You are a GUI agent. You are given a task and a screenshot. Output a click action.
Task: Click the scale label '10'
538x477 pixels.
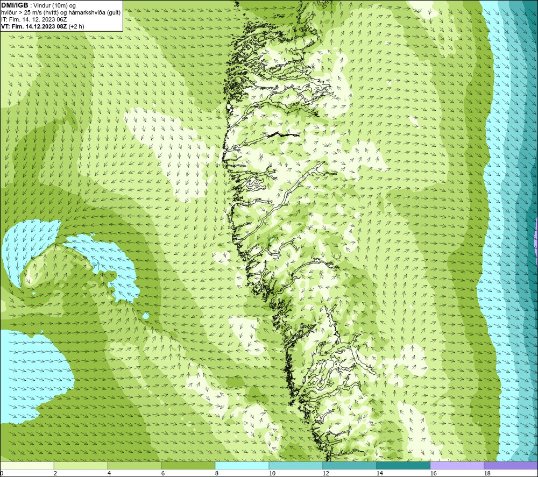pos(272,474)
